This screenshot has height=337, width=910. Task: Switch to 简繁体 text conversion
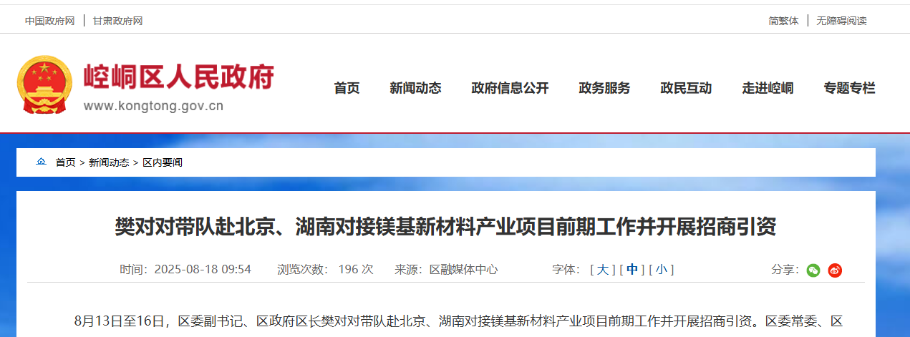pos(783,21)
